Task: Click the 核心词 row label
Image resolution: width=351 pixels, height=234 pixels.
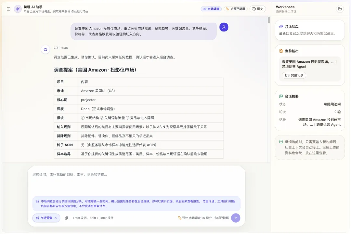Action: pos(62,100)
